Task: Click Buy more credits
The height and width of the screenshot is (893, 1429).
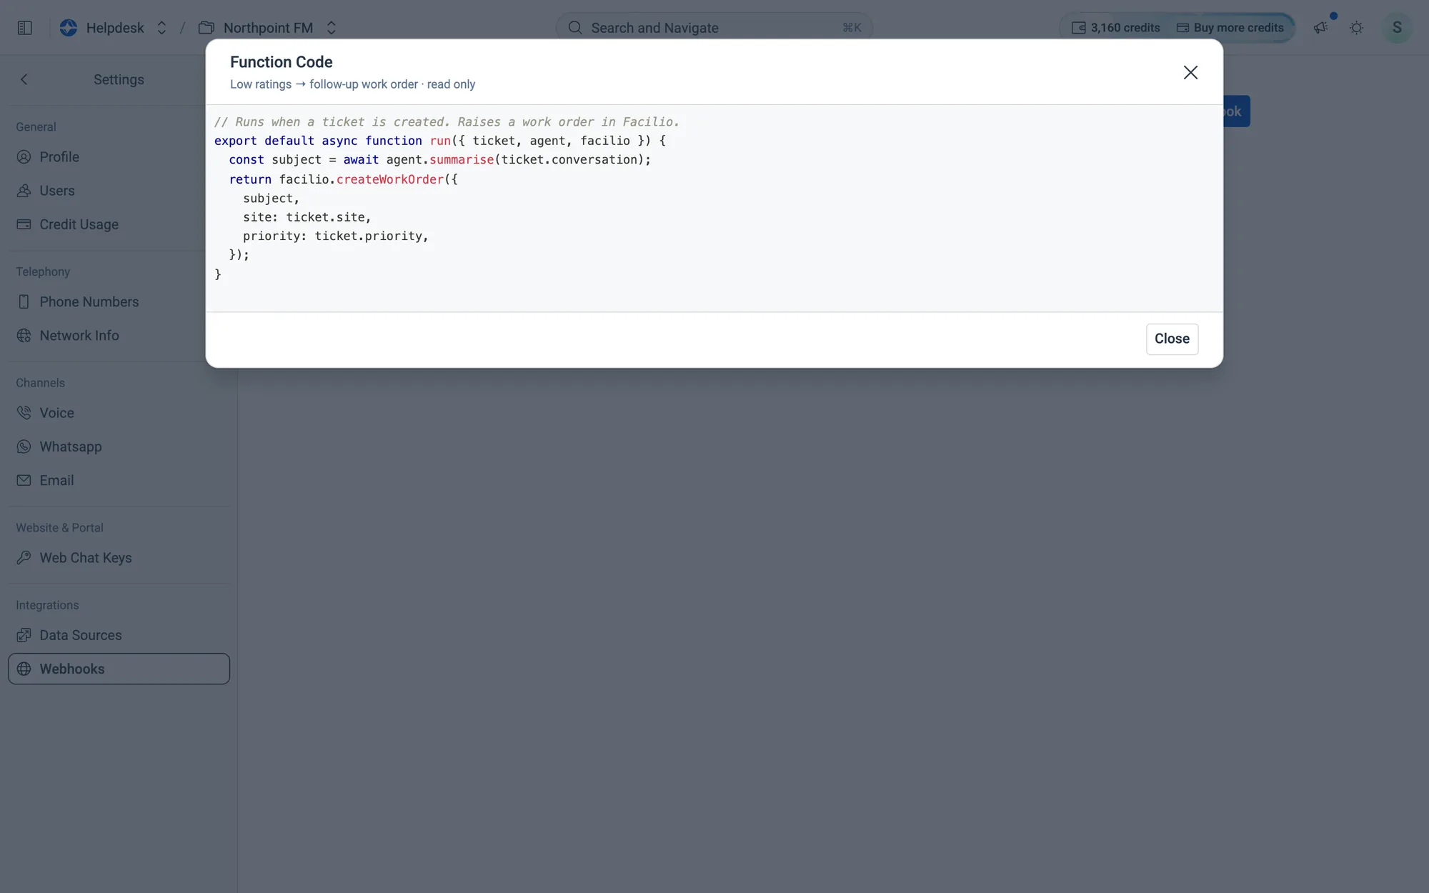Action: (1230, 28)
